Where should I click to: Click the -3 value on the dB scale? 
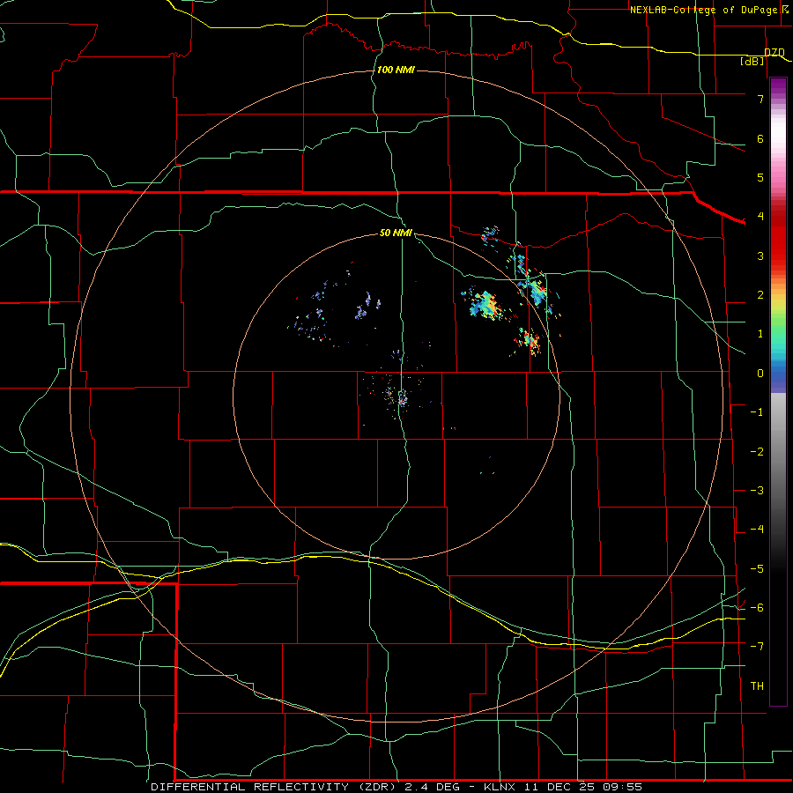(757, 491)
